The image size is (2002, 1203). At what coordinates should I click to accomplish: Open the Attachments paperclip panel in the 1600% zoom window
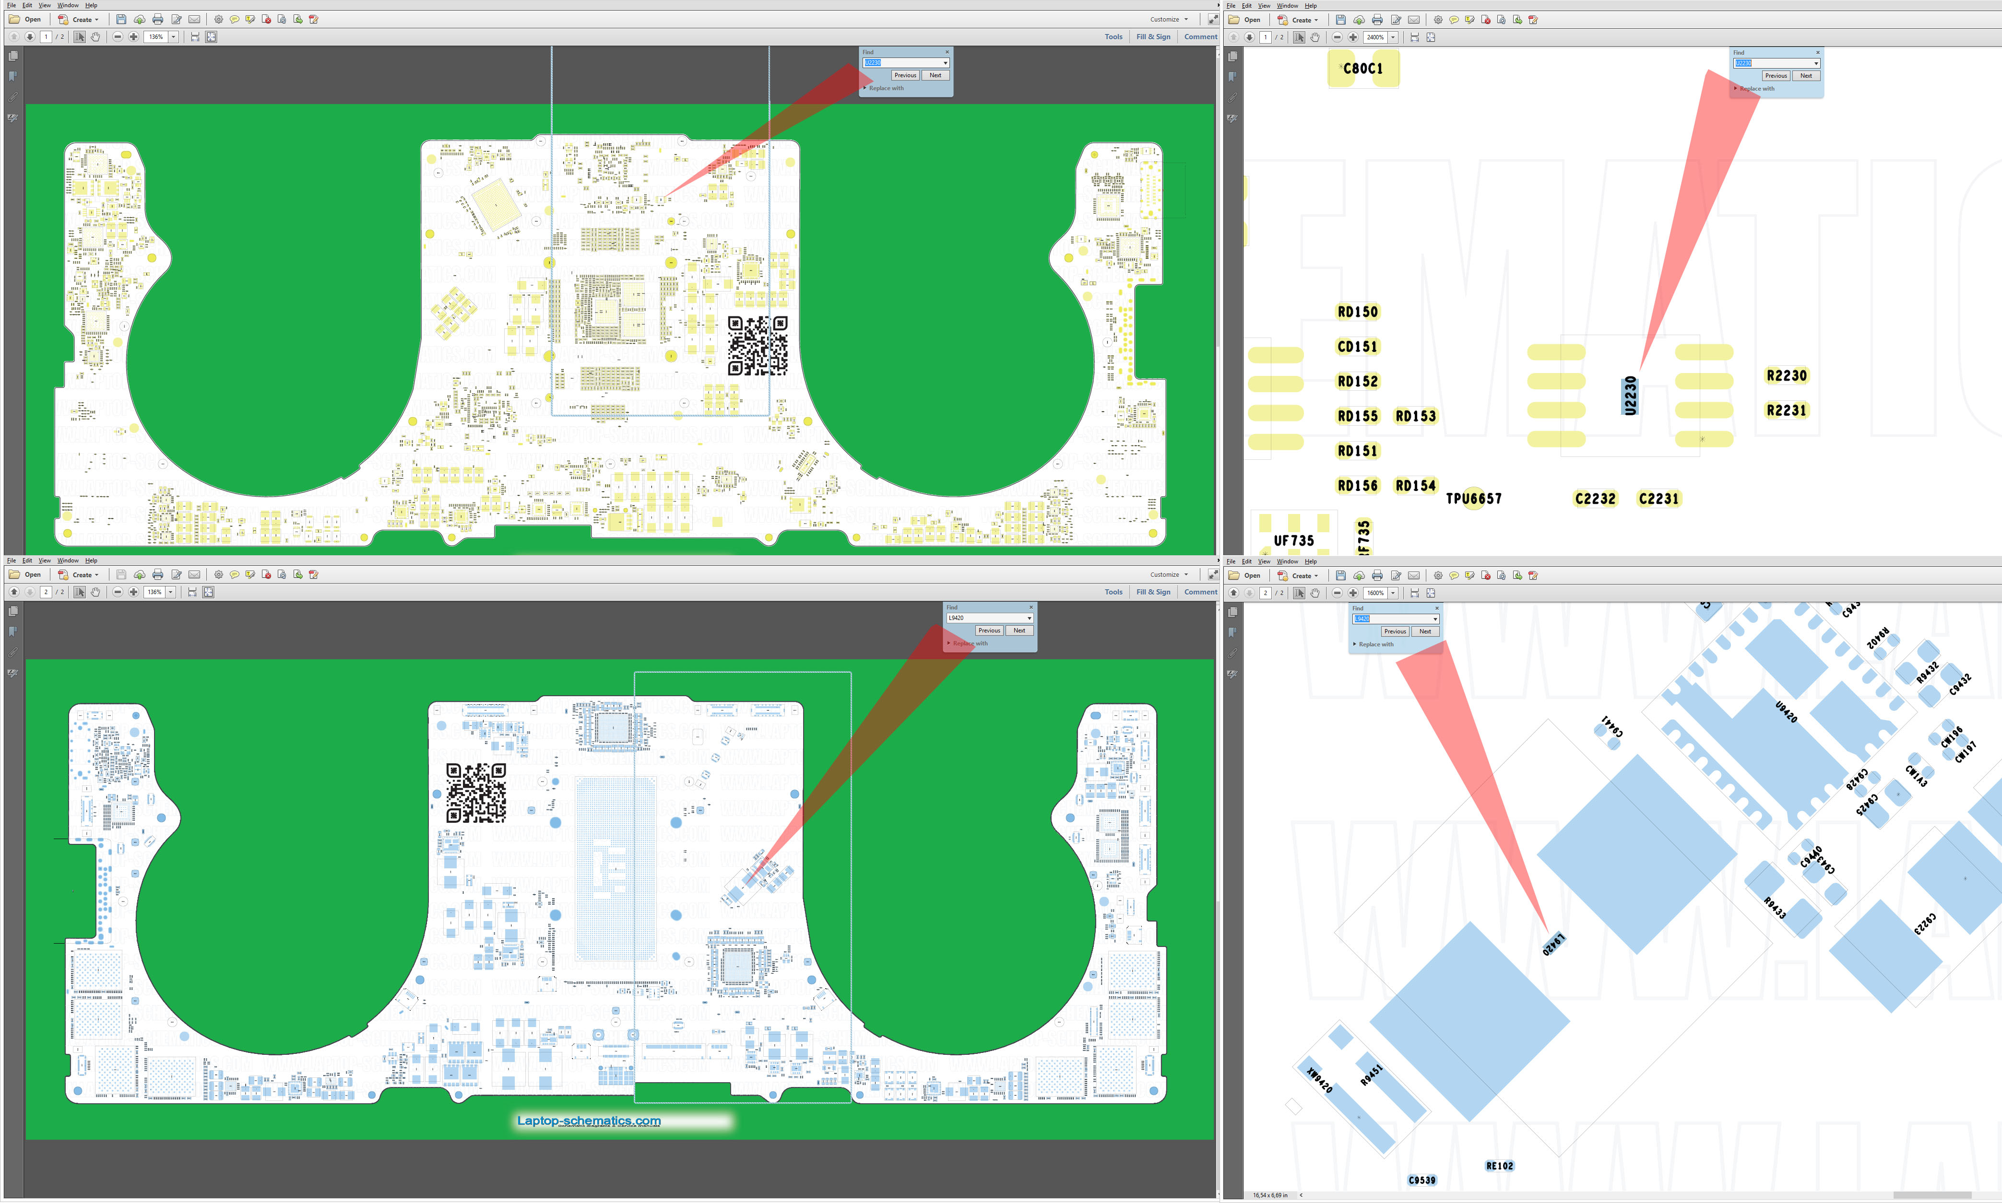1232,654
